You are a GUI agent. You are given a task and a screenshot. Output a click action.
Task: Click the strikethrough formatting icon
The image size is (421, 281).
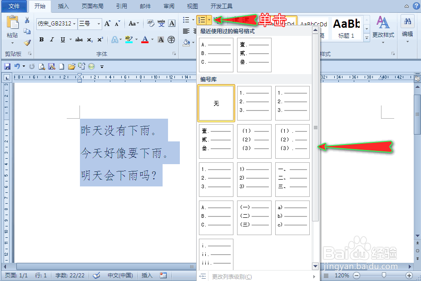tap(79, 40)
